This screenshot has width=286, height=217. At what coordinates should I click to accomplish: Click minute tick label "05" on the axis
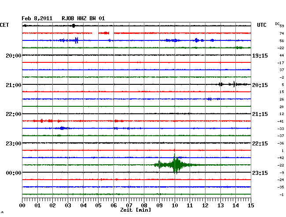coord(98,205)
